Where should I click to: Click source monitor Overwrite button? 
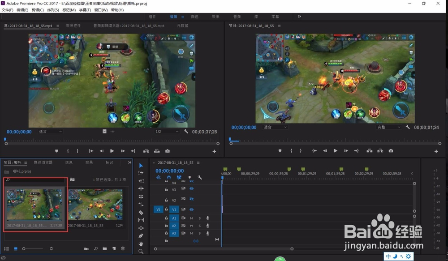(156, 151)
